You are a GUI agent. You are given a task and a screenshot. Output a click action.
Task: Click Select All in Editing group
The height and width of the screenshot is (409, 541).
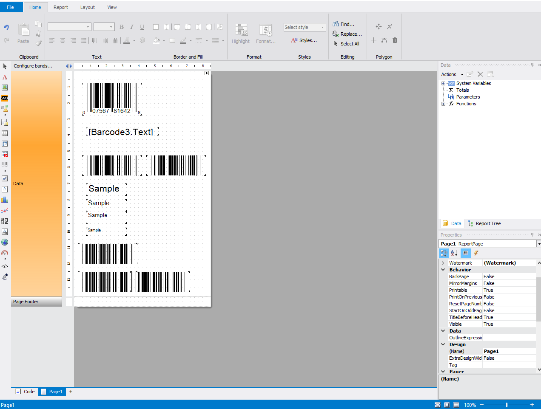tap(346, 44)
